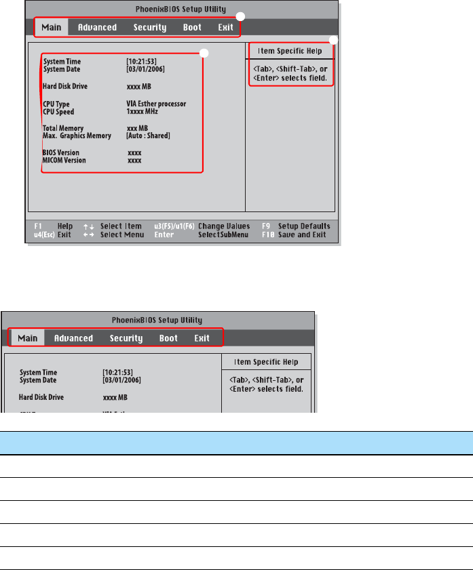Viewport: 473px width, 570px height.
Task: Click the xxxx value beside BIOS Version
Action: (134, 153)
